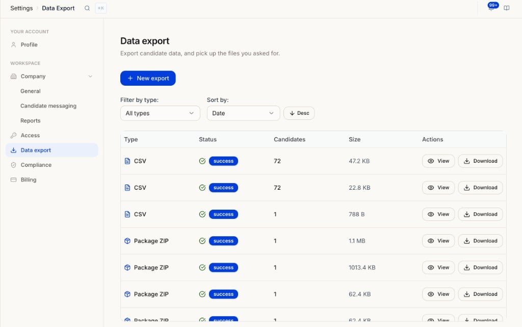Start a New export

(x=148, y=78)
